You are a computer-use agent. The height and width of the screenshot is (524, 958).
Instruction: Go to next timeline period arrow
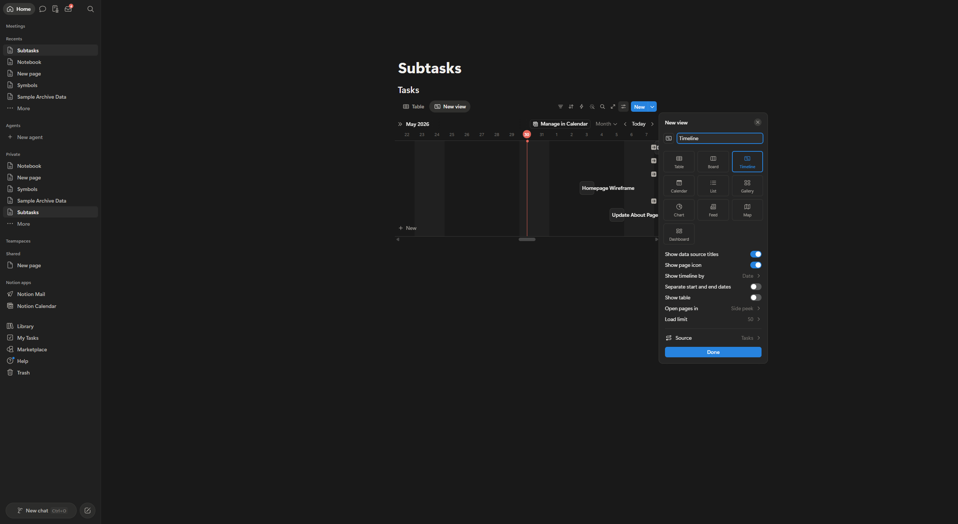[652, 124]
